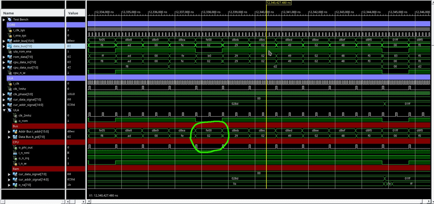Image resolution: width=434 pixels, height=204 pixels.
Task: Expand clk_phase[3:0] bus
Action: [x=4, y=94]
